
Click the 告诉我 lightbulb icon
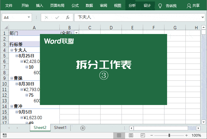click(x=160, y=6)
